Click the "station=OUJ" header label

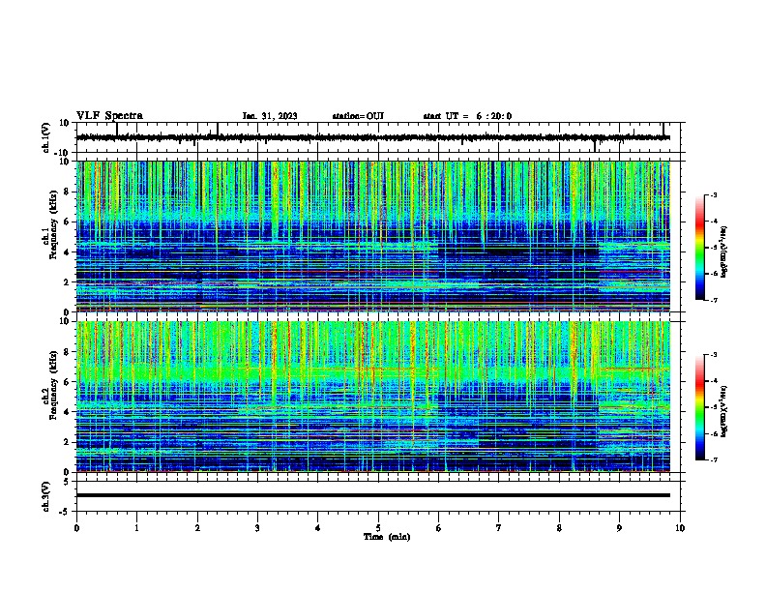358,116
